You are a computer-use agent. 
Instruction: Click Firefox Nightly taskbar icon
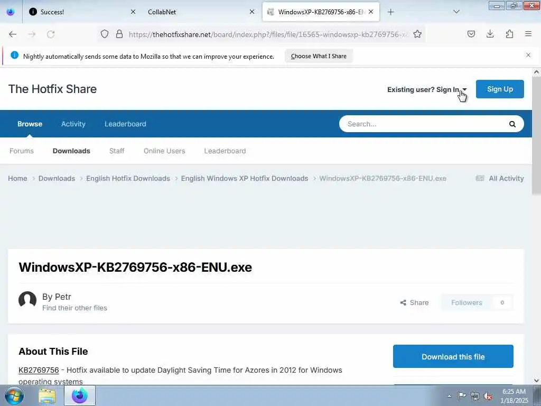click(x=80, y=395)
